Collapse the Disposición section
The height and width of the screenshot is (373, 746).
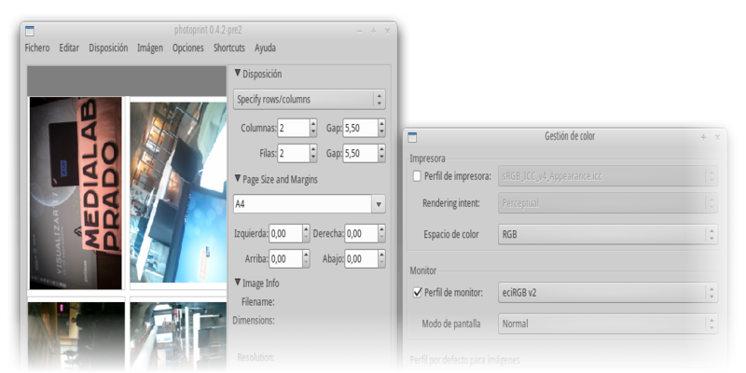(x=238, y=74)
